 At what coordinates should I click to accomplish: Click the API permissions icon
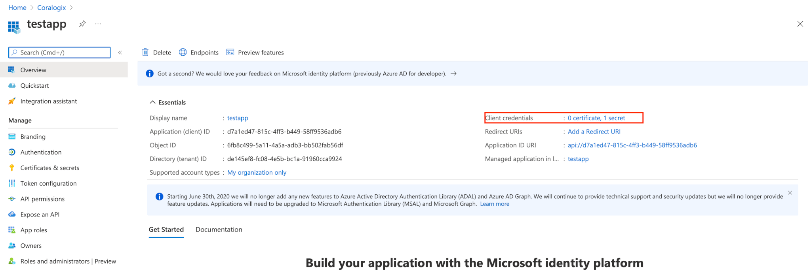[x=12, y=199]
